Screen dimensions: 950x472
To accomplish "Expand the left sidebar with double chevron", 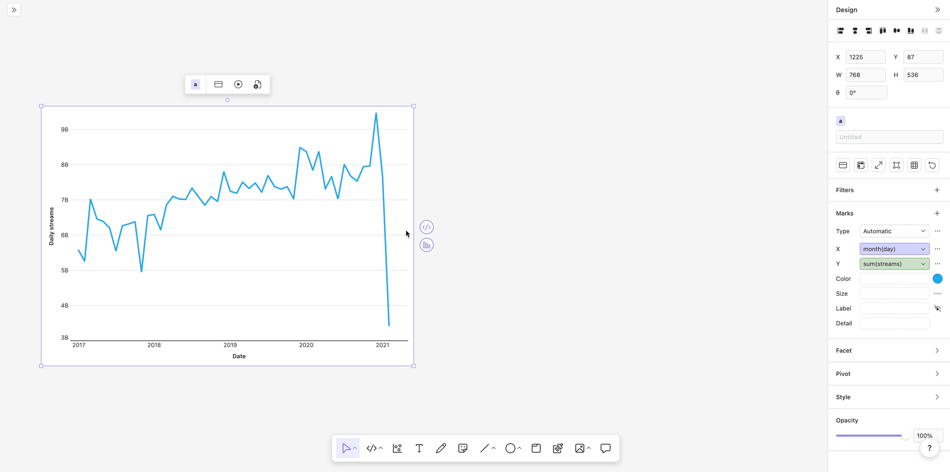I will tap(14, 10).
